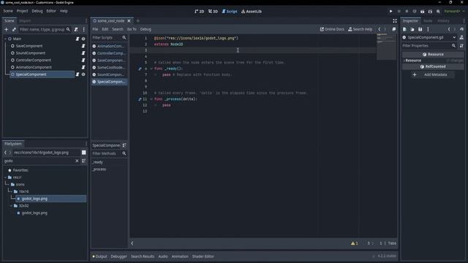Open the Help menu
Image resolution: width=468 pixels, height=263 pixels.
point(64,11)
